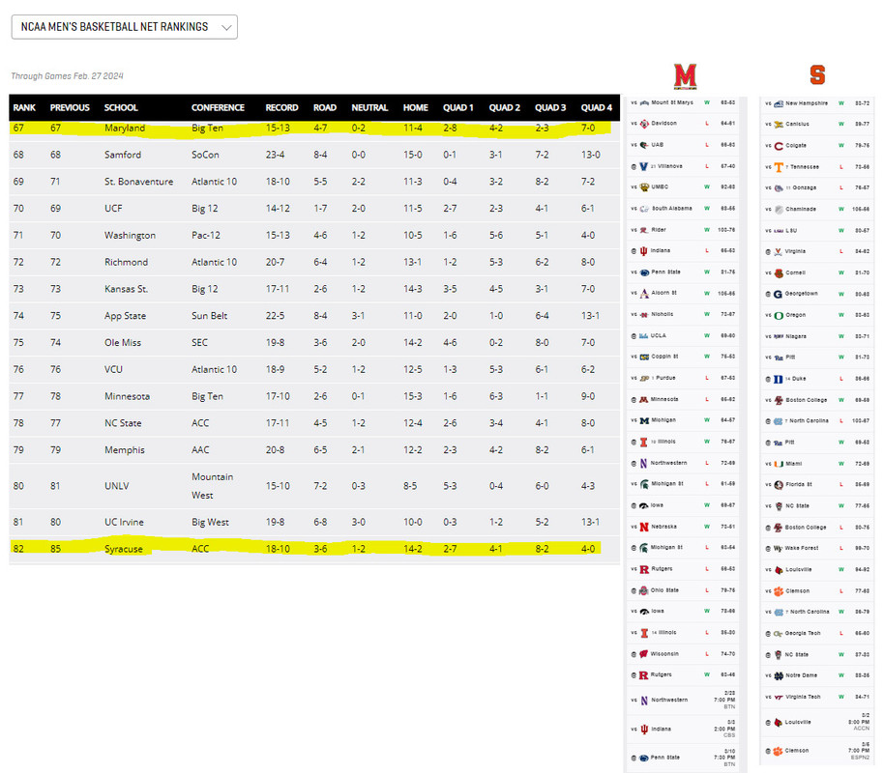Click the Wake Forest WF logo

(x=778, y=549)
